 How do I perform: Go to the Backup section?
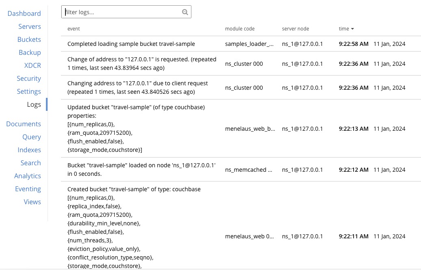pos(30,52)
